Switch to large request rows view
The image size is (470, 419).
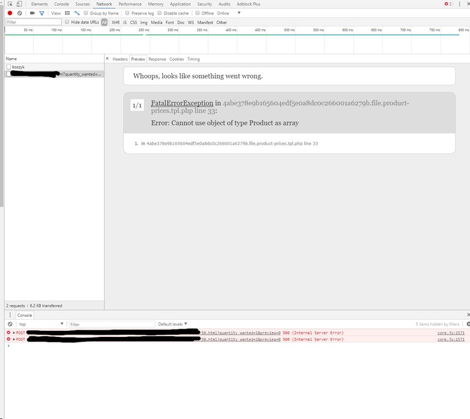click(68, 13)
